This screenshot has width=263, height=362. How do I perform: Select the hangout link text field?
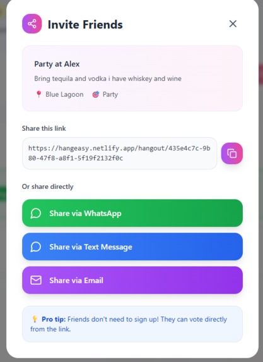pos(119,154)
